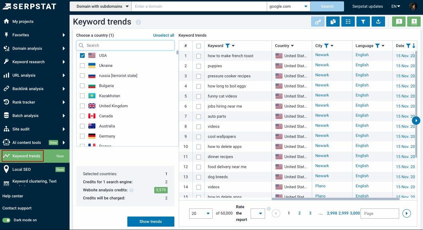Click the Page number input field

coord(380,213)
